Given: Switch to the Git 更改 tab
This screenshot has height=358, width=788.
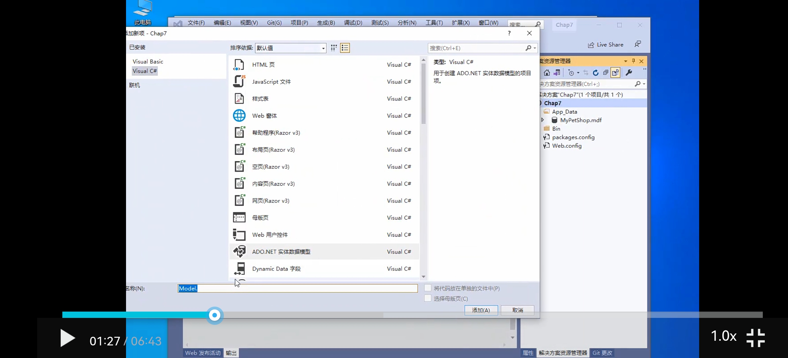Looking at the screenshot, I should (602, 353).
